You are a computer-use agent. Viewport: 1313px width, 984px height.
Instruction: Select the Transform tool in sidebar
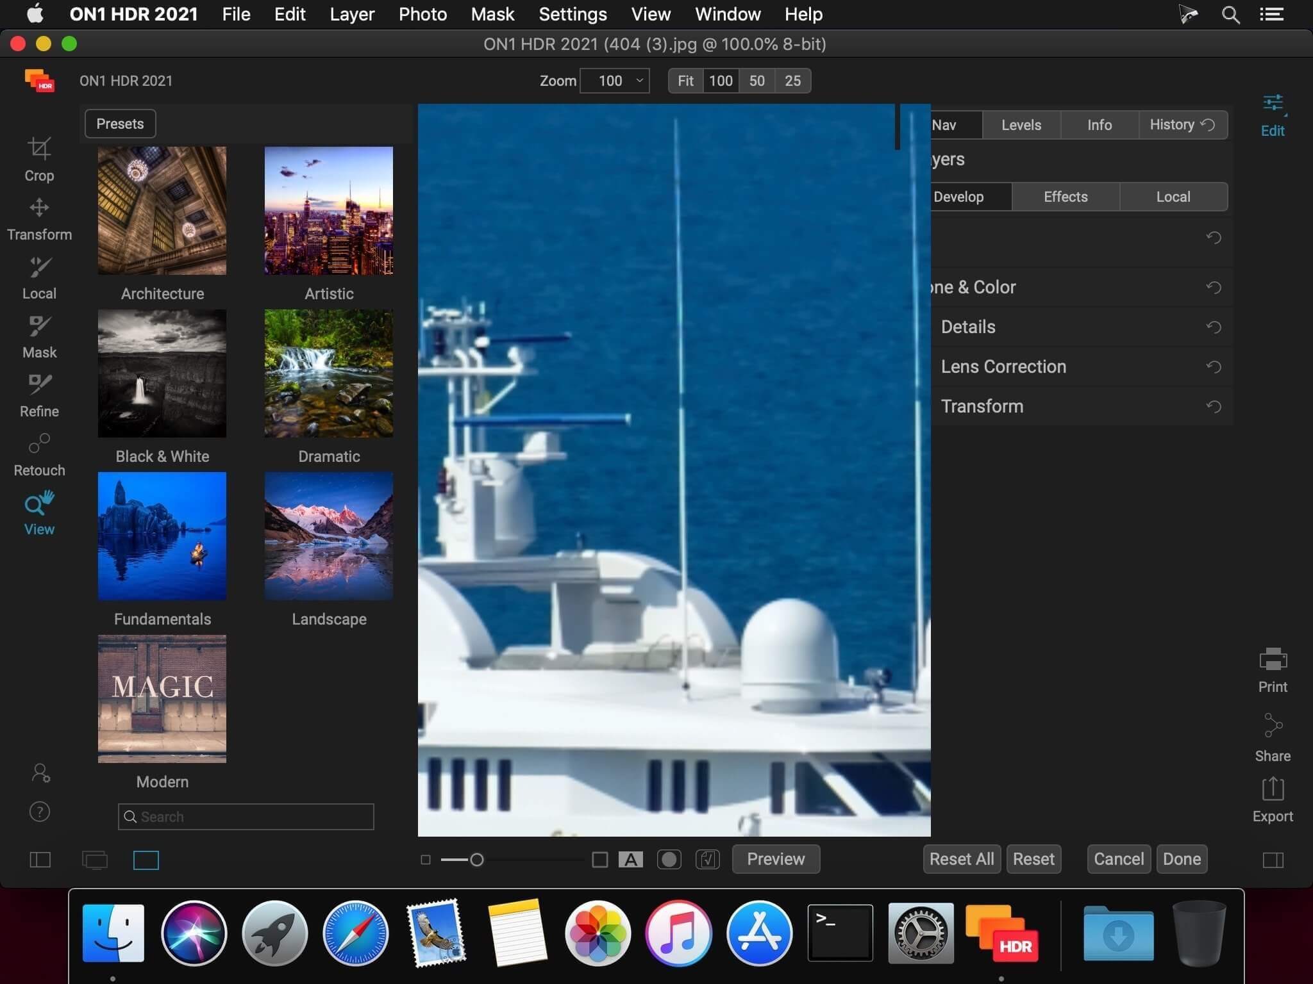coord(39,219)
